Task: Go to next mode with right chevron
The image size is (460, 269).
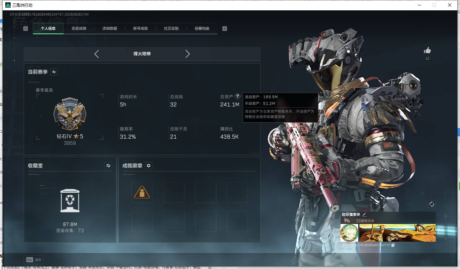Action: coord(187,54)
